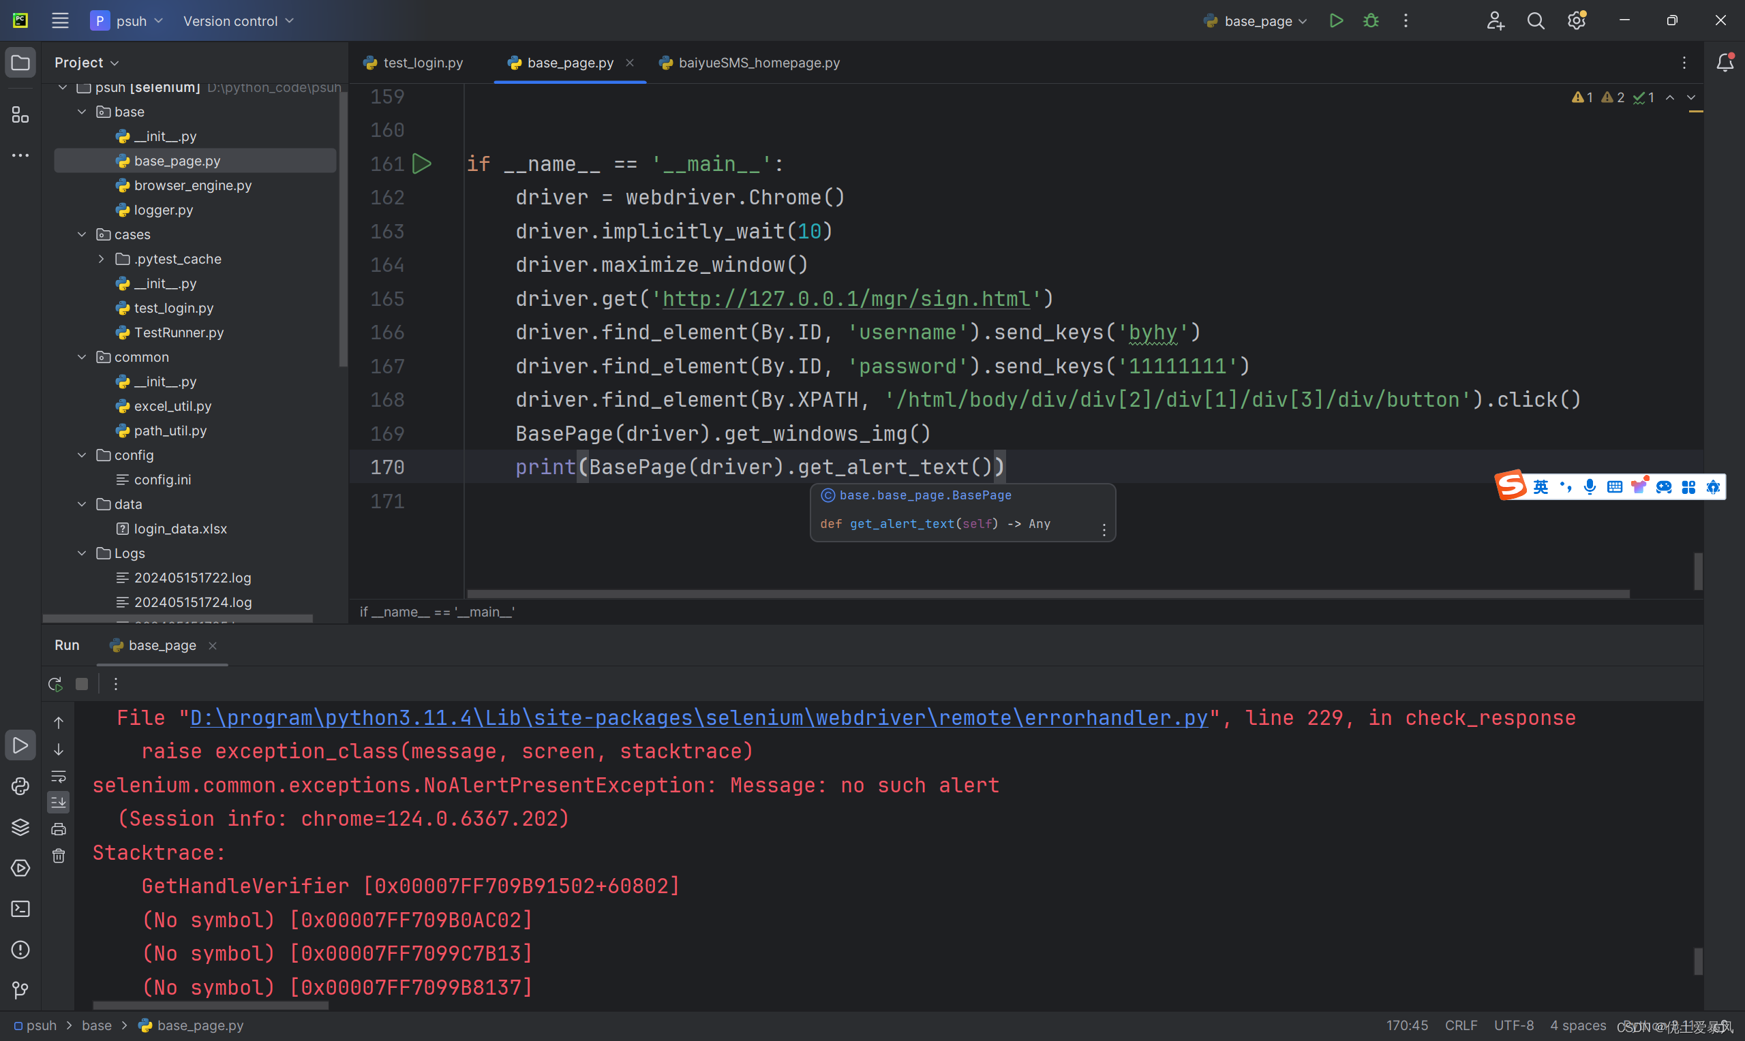Collapse the cases folder
Screen dimensions: 1745x1041
[82, 234]
